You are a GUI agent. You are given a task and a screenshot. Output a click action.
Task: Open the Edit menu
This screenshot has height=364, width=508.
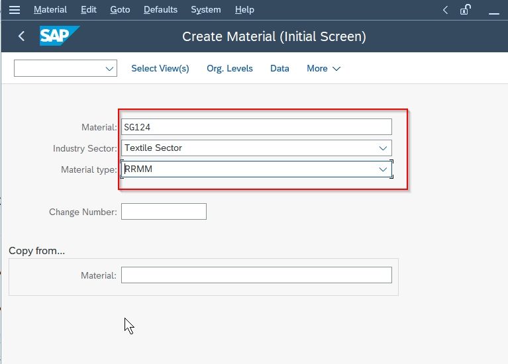tap(89, 10)
